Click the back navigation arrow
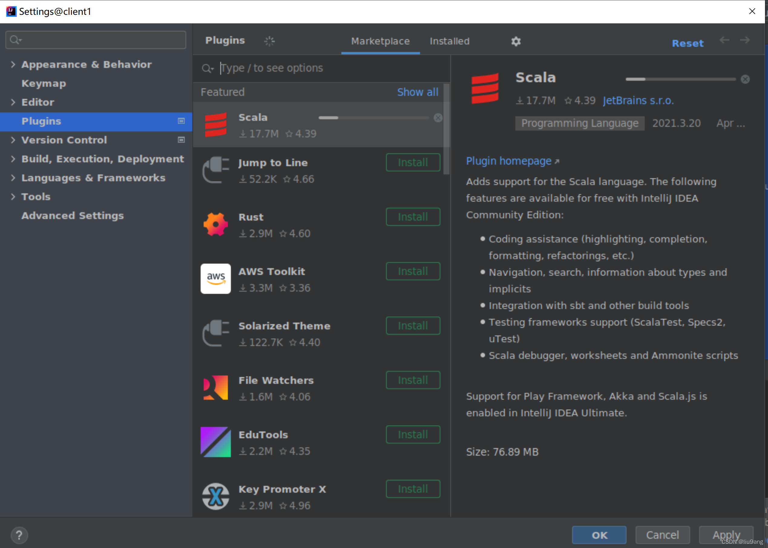Viewport: 768px width, 548px height. (x=724, y=40)
